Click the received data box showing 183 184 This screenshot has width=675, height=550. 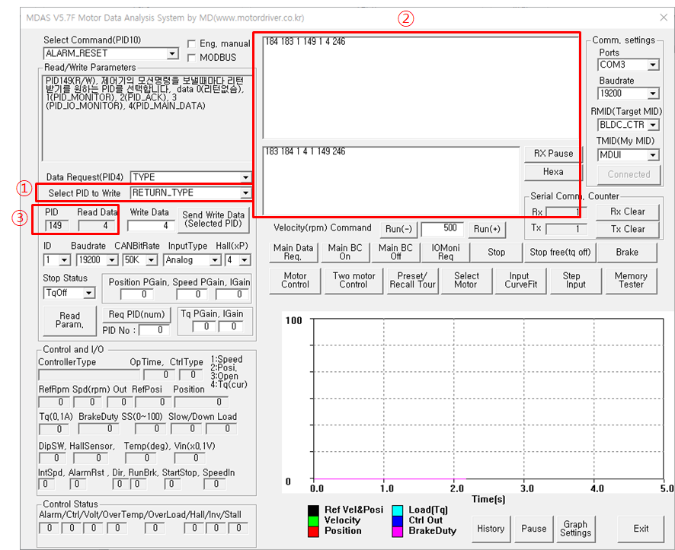tap(391, 180)
